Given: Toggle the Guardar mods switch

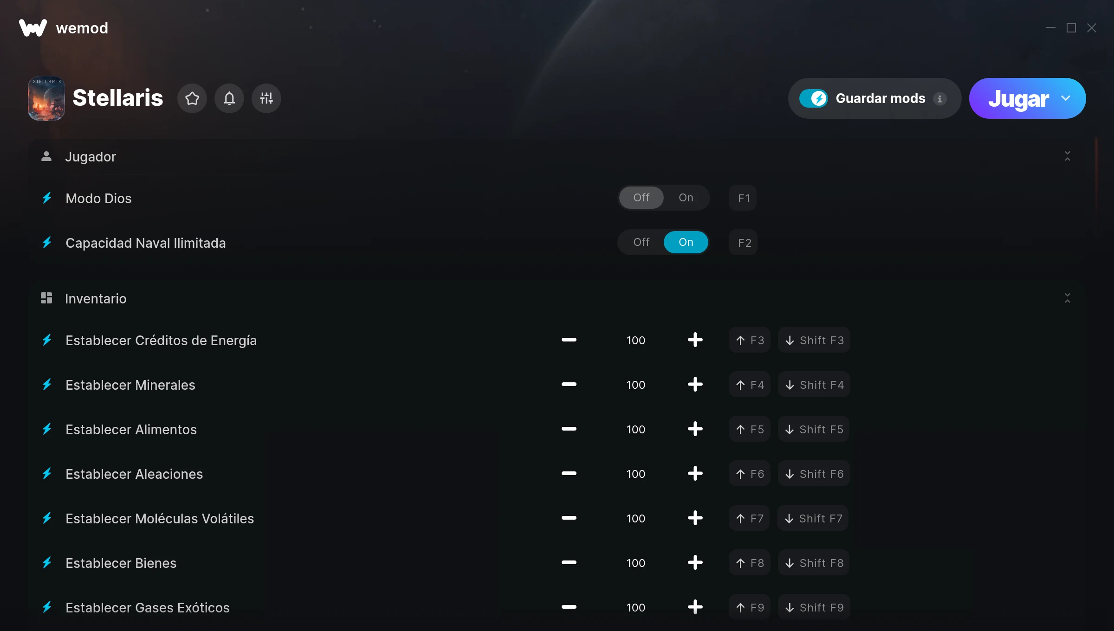Looking at the screenshot, I should tap(813, 98).
